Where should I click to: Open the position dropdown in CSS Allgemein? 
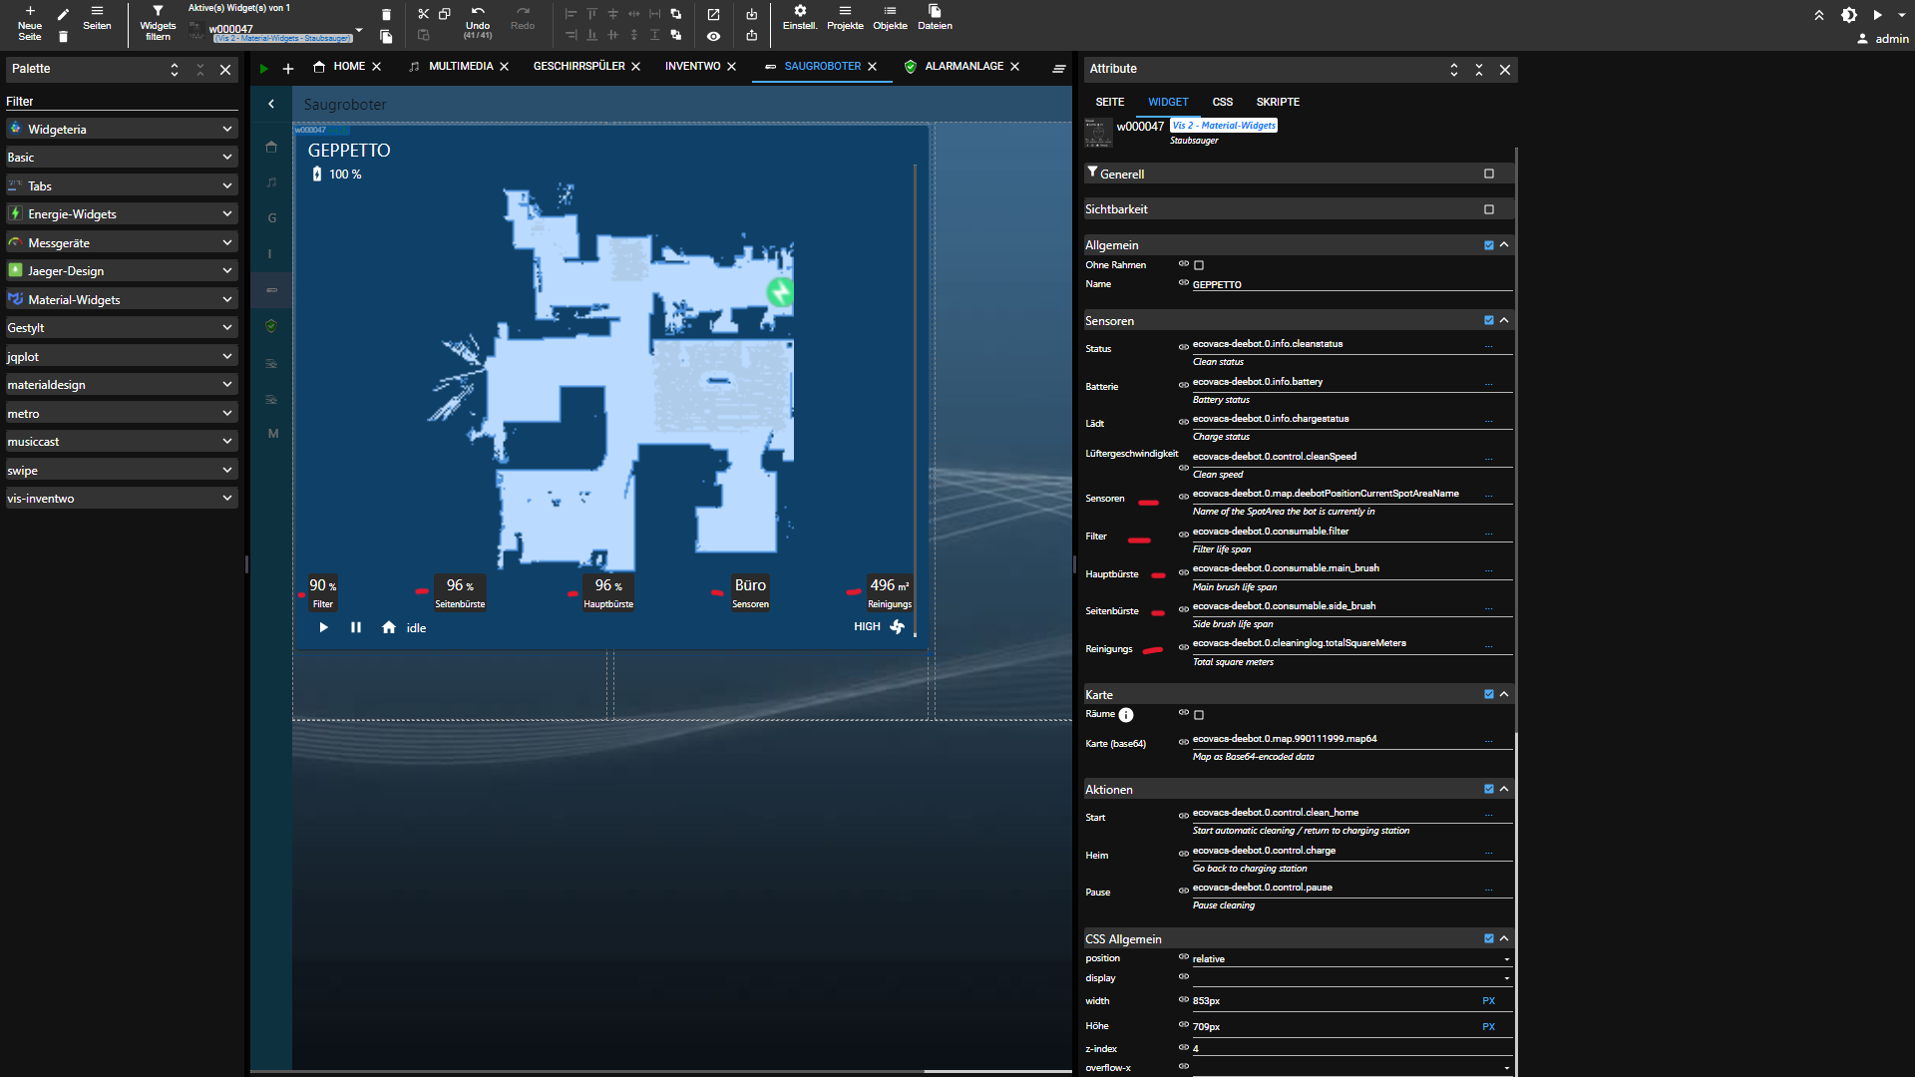pyautogui.click(x=1506, y=958)
